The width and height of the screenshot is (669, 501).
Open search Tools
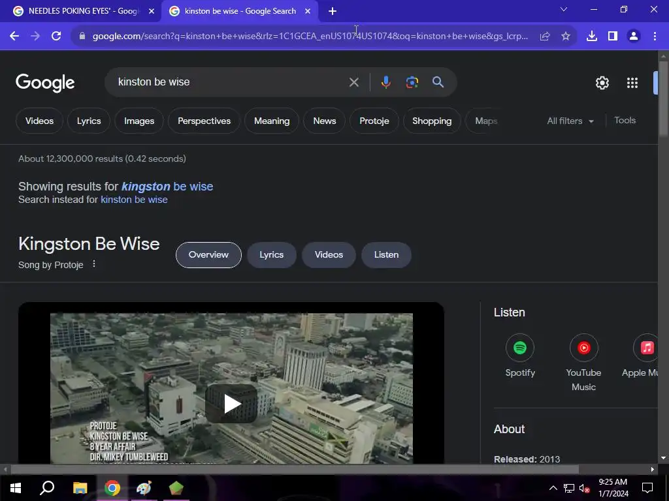625,121
